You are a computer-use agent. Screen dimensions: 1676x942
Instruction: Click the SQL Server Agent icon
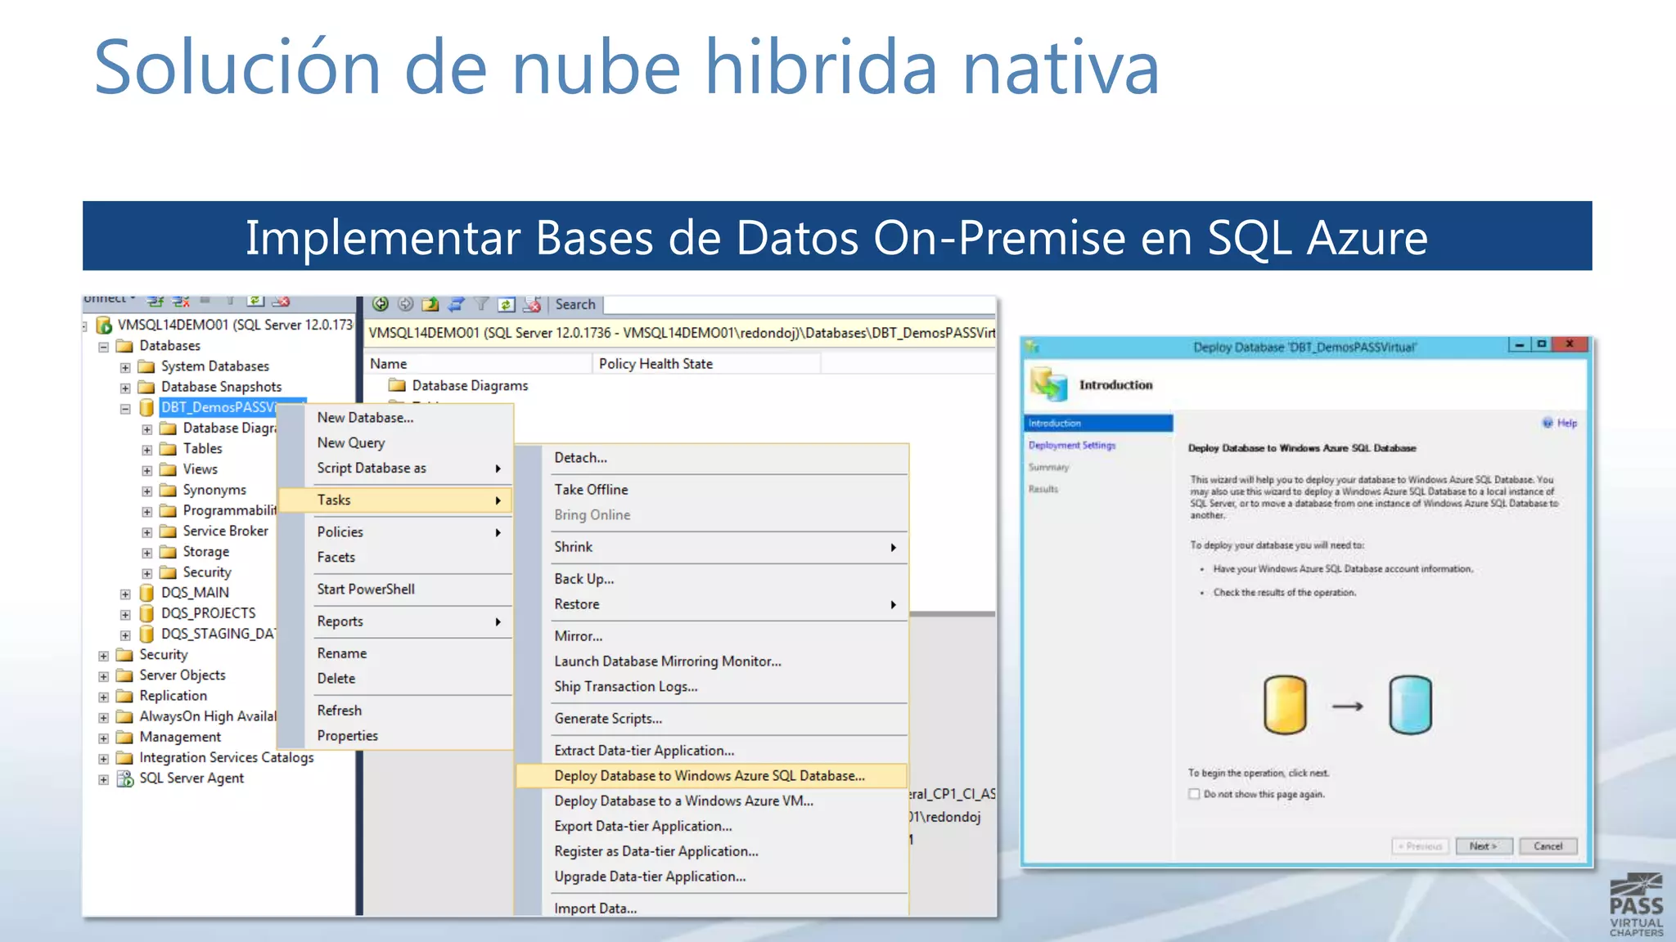pos(125,778)
